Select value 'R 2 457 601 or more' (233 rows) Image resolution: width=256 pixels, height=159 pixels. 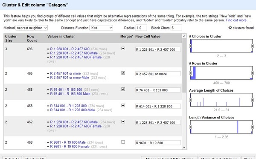point(65,73)
